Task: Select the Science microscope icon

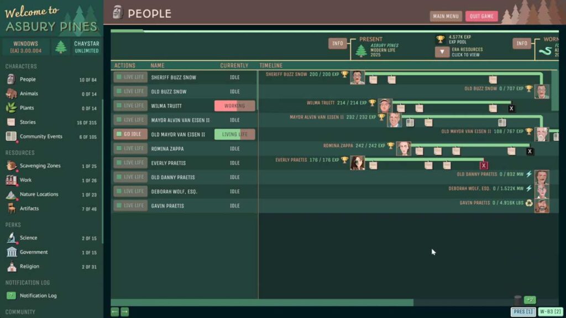Action: [x=11, y=238]
